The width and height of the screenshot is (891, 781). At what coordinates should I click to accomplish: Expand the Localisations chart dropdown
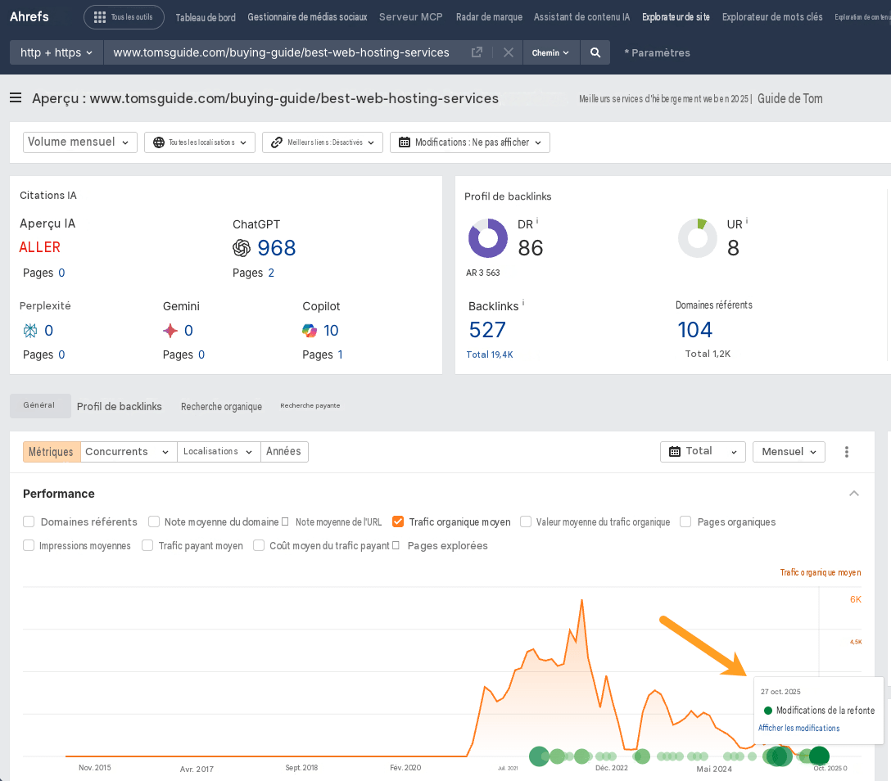[218, 452]
